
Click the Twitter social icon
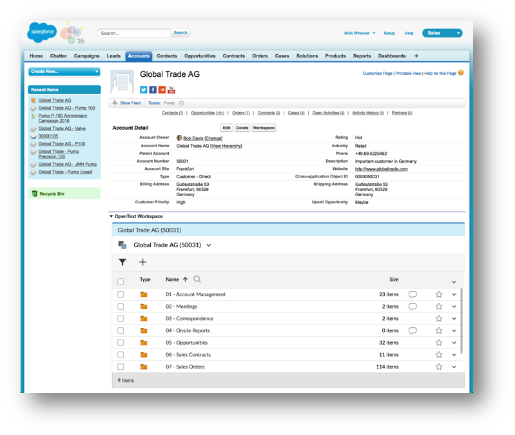pos(144,90)
